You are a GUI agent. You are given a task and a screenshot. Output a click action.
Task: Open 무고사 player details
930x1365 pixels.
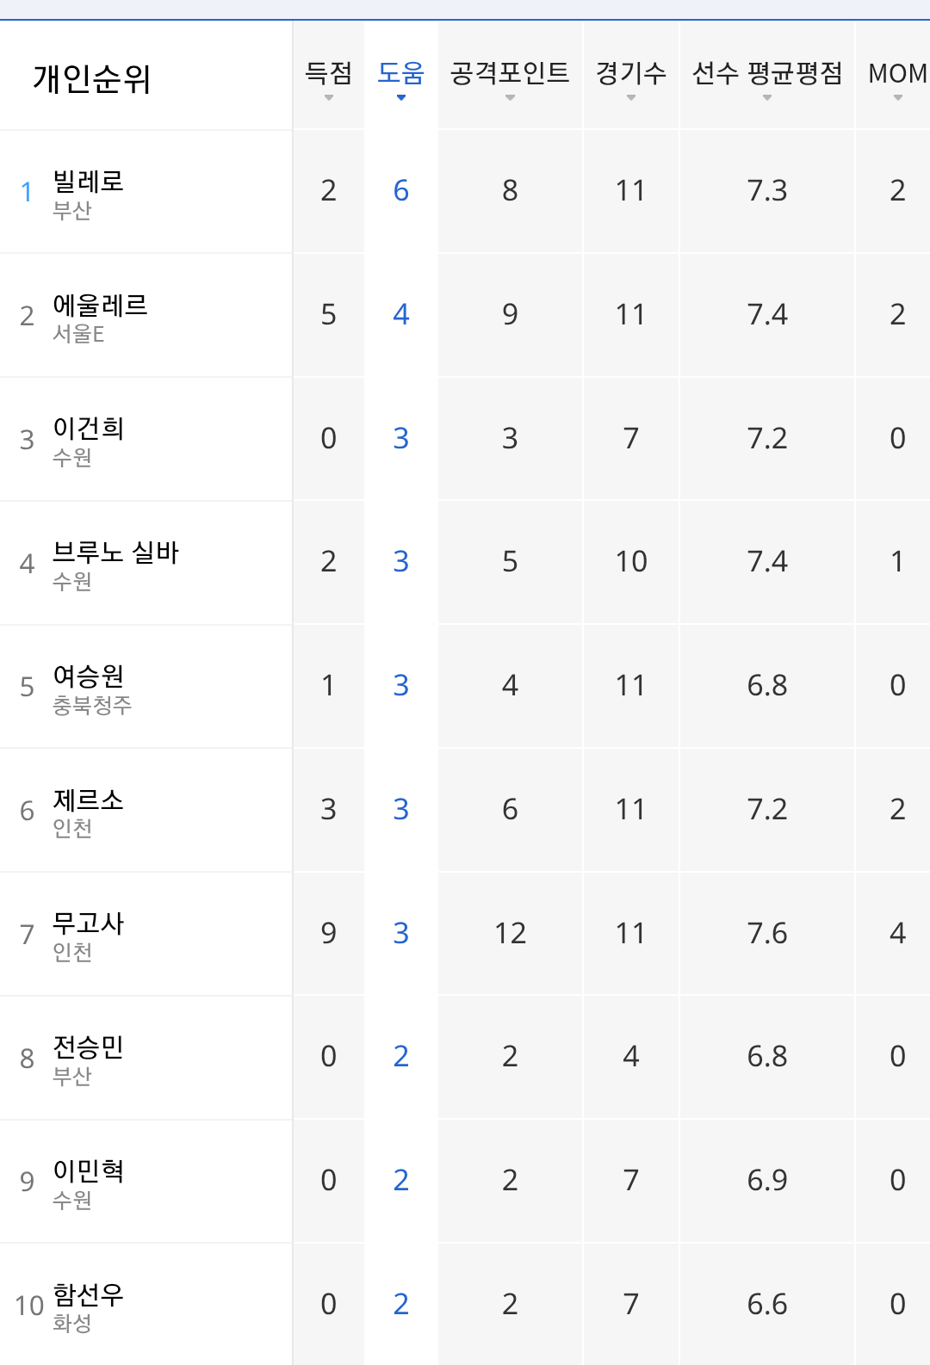point(88,923)
